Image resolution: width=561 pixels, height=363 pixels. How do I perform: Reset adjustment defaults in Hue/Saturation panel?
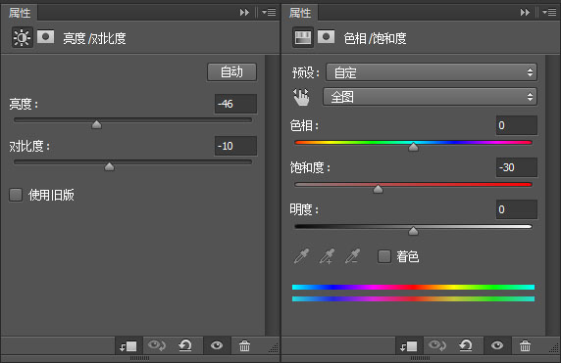click(x=466, y=345)
